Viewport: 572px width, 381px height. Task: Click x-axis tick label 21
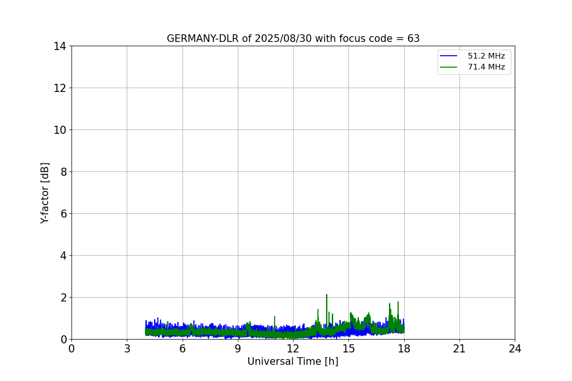click(x=460, y=349)
